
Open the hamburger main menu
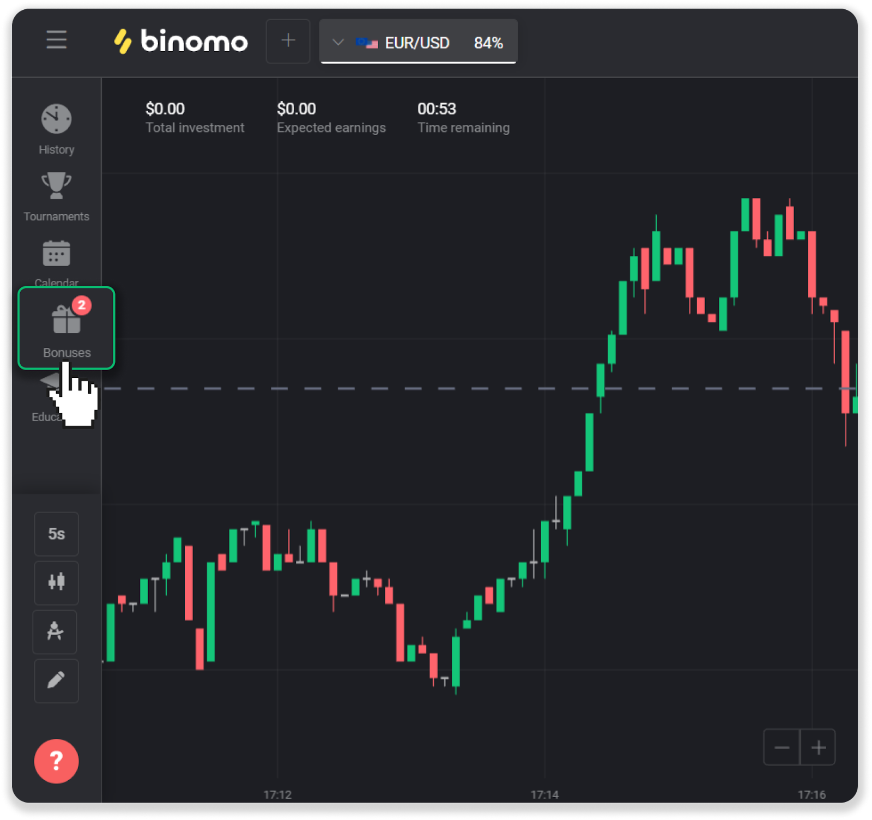click(56, 40)
